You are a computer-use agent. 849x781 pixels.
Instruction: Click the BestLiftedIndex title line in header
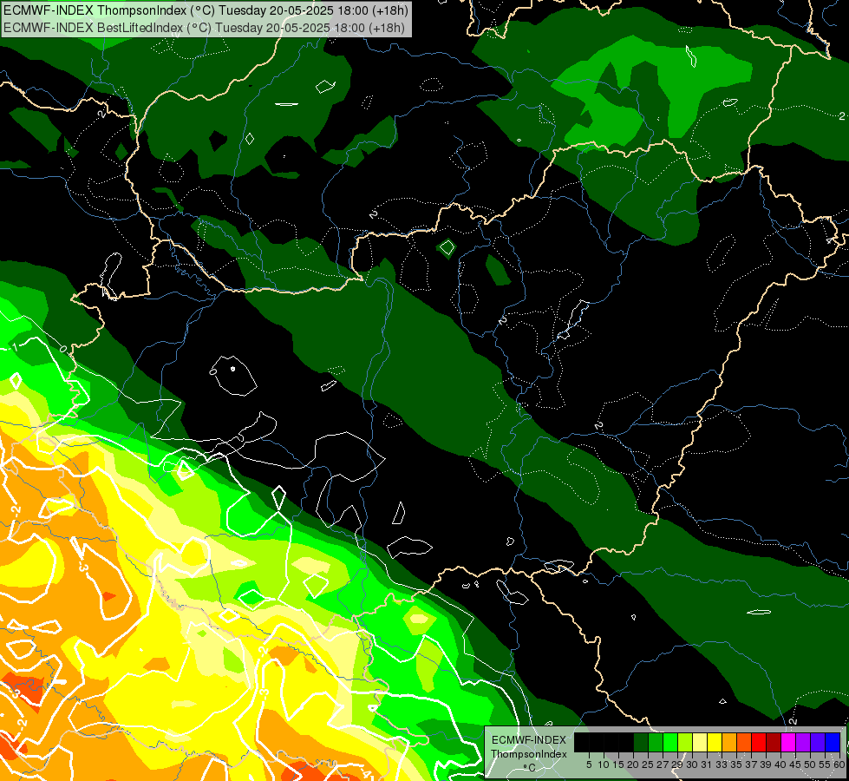pyautogui.click(x=204, y=28)
